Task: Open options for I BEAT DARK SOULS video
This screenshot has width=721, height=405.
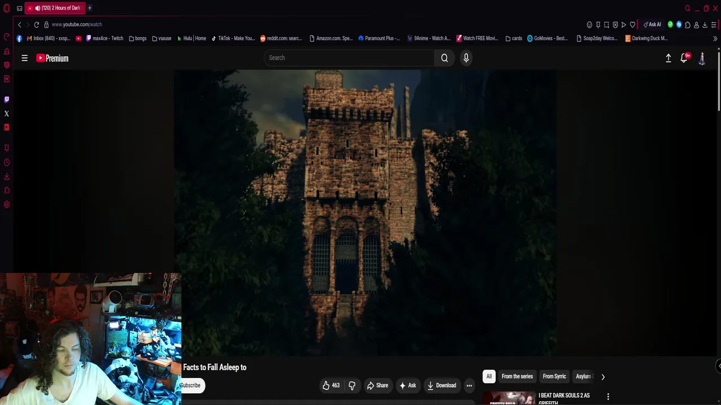Action: [x=608, y=397]
